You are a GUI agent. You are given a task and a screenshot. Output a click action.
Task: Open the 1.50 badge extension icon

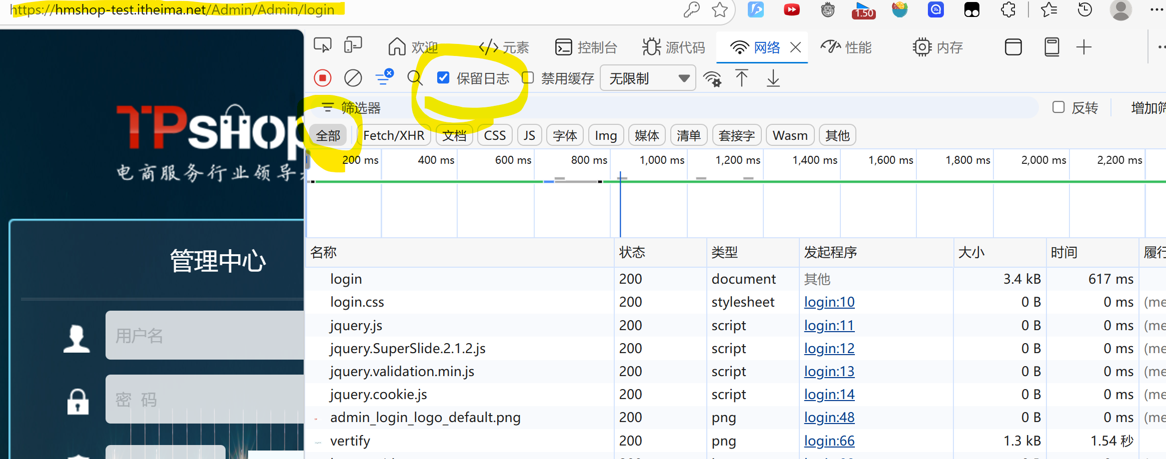tap(864, 10)
